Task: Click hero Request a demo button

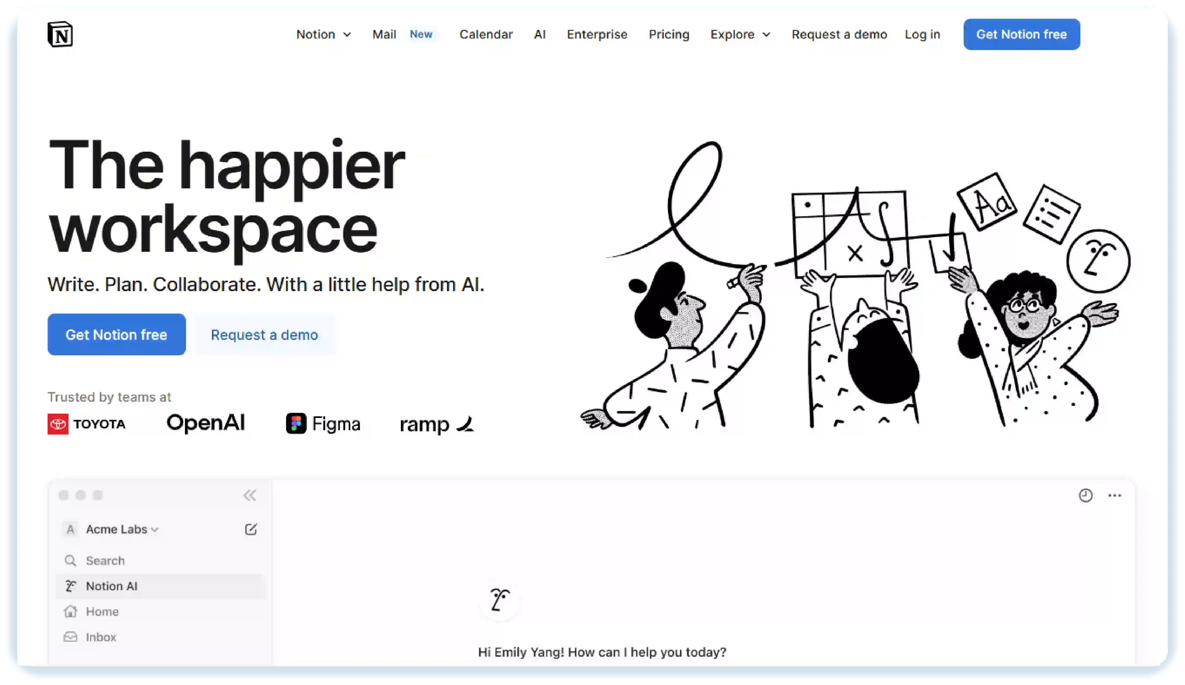Action: click(x=264, y=335)
